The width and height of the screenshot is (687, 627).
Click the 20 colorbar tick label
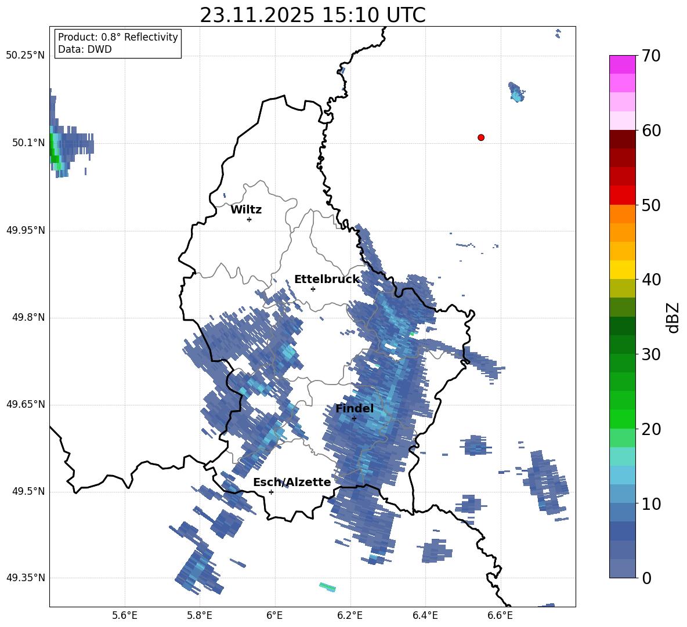pos(651,429)
